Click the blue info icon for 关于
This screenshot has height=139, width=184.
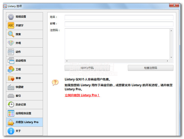(11, 131)
